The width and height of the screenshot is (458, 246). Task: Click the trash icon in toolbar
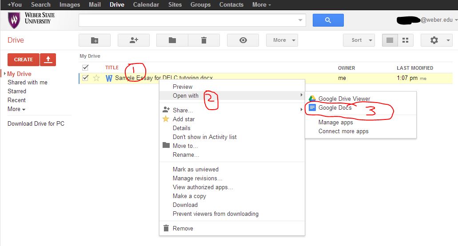pyautogui.click(x=204, y=40)
